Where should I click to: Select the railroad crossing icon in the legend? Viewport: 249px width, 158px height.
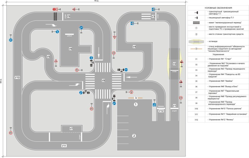click(196, 23)
